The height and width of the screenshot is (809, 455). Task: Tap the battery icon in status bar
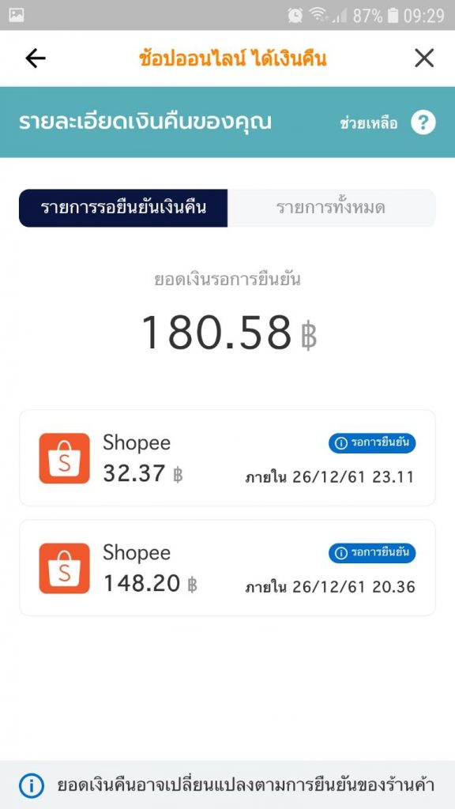click(393, 16)
